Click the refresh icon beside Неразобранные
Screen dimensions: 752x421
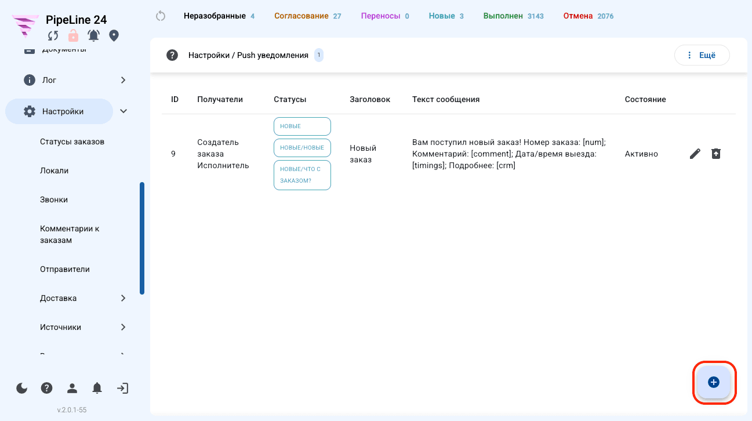click(161, 16)
